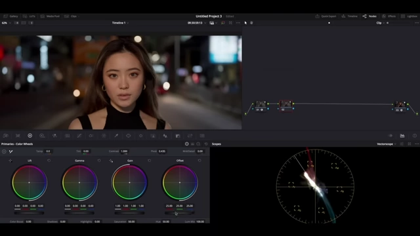Open the RGB Mixer palette

click(54, 136)
